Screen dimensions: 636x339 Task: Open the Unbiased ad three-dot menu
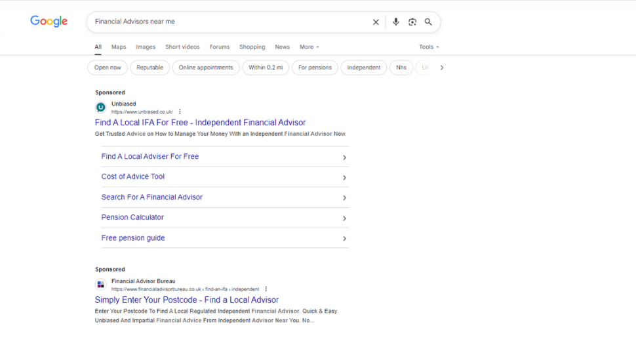[x=180, y=112]
